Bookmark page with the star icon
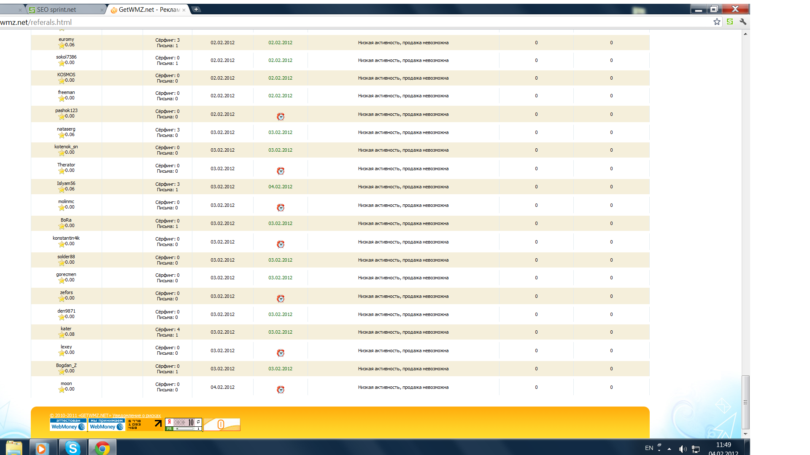Screen dimensions: 810x455 click(717, 22)
